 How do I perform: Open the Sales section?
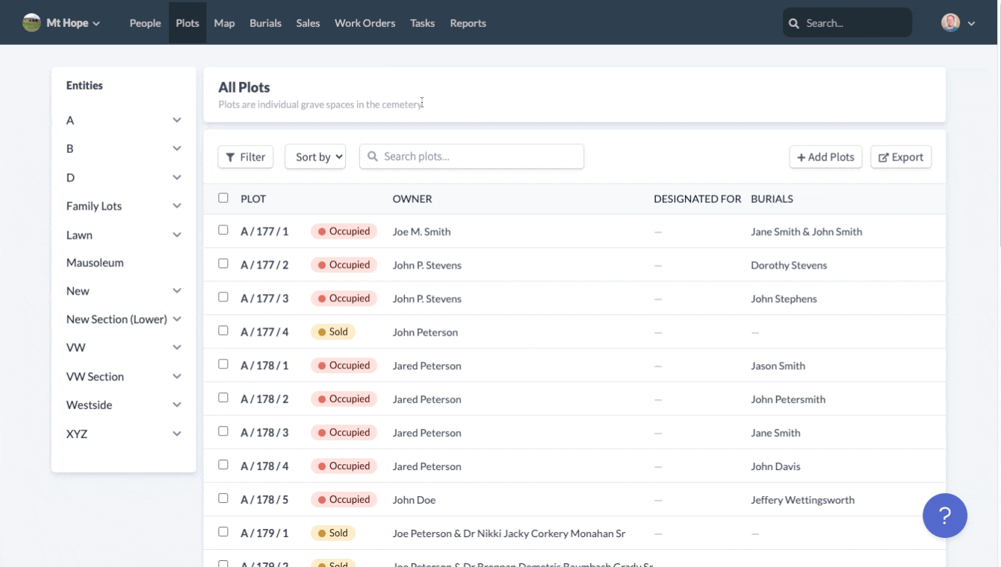click(308, 23)
